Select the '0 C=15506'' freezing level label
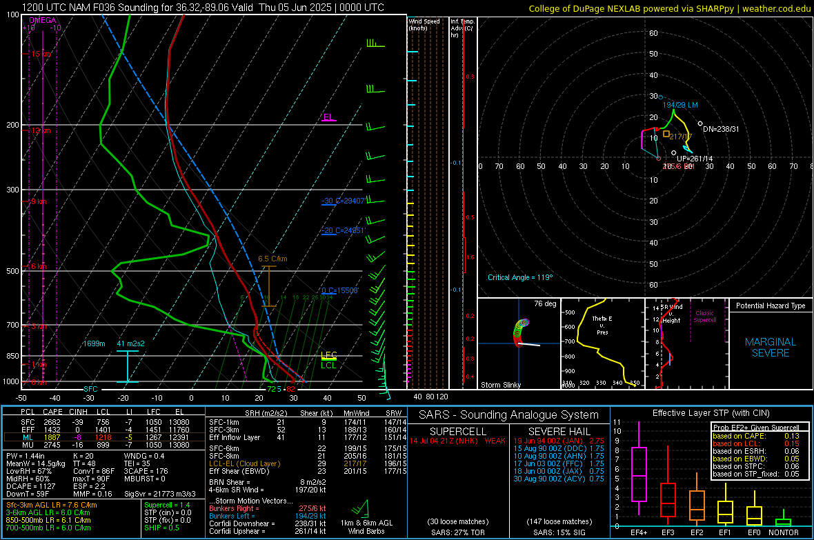The image size is (814, 540). (340, 291)
